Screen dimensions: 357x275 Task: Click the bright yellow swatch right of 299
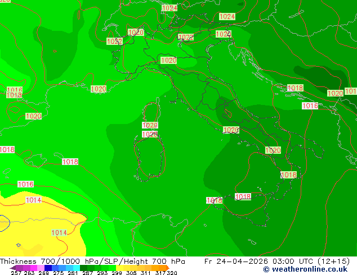119,268
